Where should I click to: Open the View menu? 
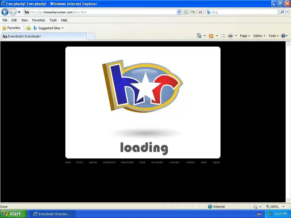24,20
